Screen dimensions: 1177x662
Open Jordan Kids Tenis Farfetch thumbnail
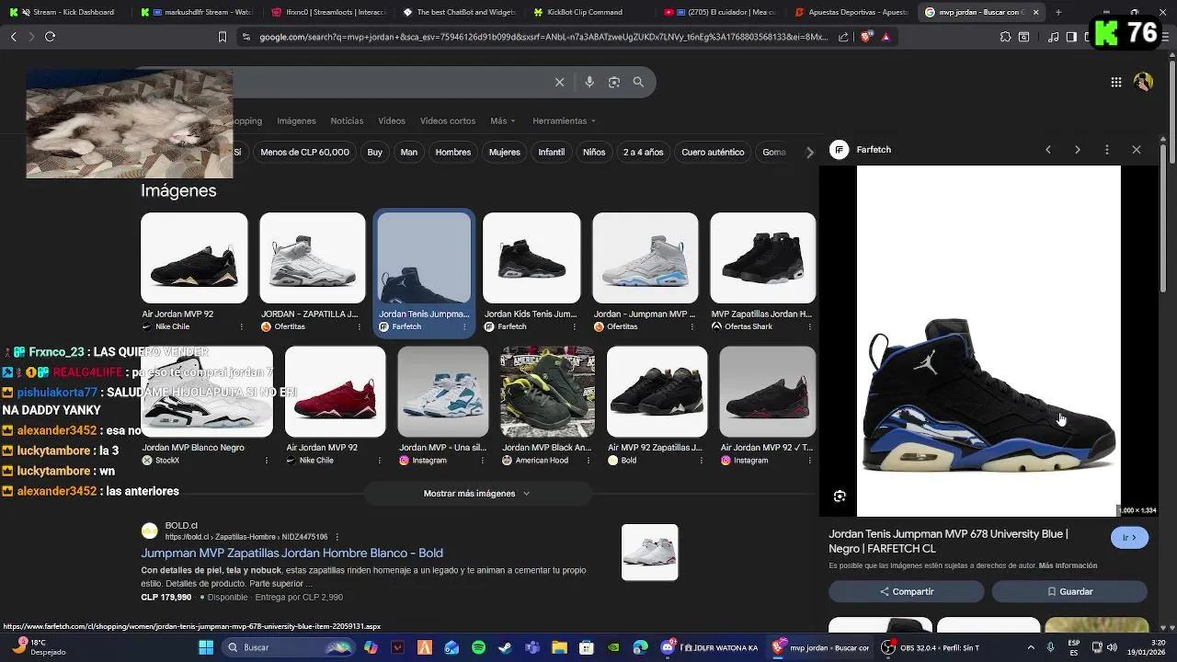531,258
